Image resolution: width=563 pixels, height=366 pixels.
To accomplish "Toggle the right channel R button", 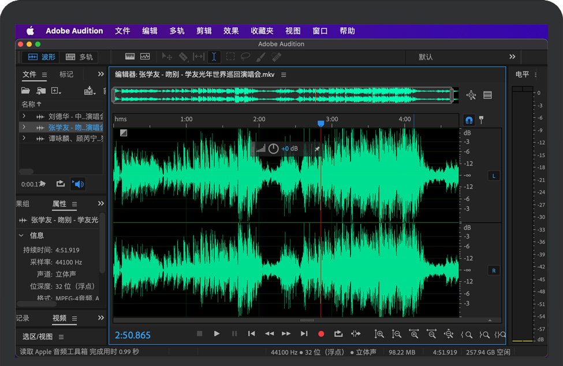I will [x=494, y=270].
